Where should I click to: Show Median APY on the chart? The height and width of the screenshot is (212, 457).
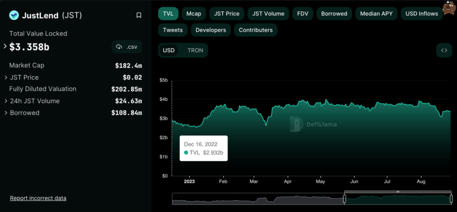pos(376,13)
